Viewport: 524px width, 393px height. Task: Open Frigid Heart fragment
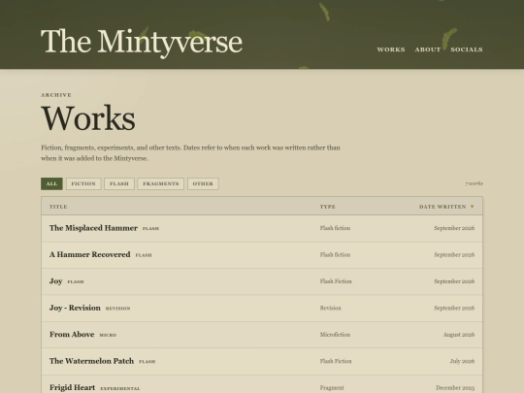point(72,387)
